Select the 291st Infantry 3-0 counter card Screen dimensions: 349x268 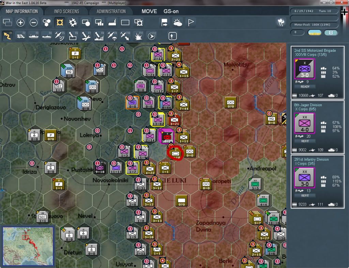(x=304, y=178)
